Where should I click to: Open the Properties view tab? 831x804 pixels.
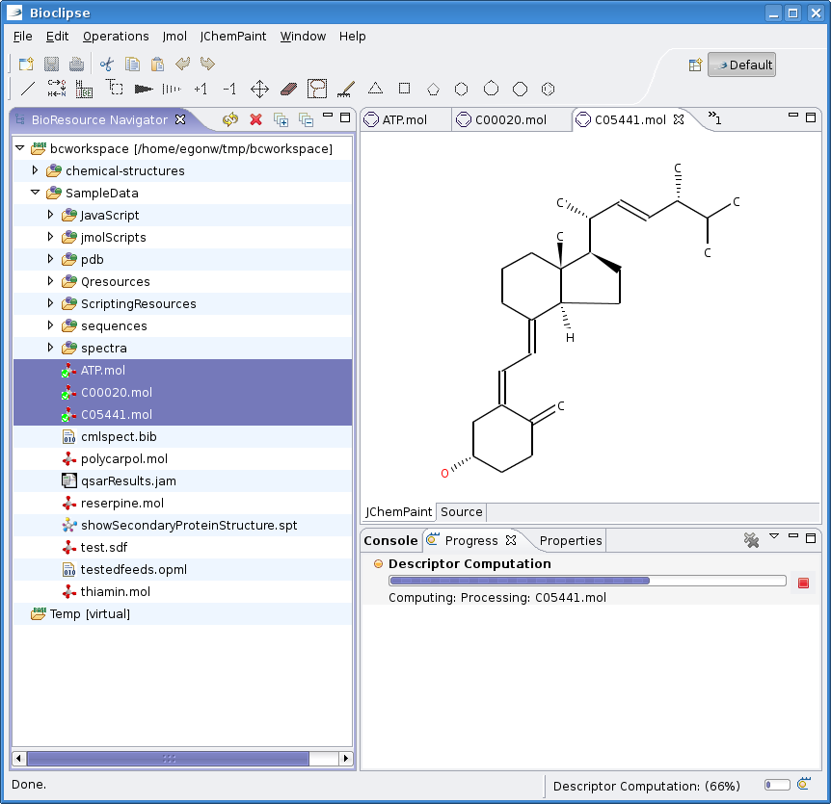tap(570, 540)
